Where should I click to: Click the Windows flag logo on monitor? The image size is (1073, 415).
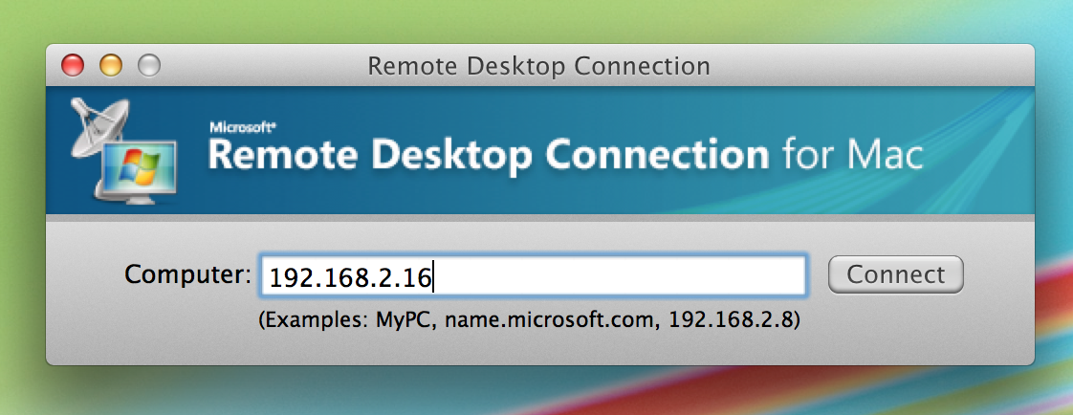pyautogui.click(x=136, y=169)
